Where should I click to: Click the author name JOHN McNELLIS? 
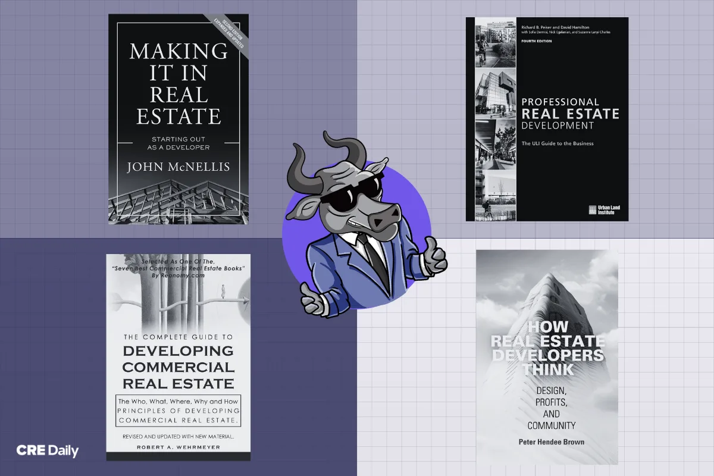[x=178, y=167]
